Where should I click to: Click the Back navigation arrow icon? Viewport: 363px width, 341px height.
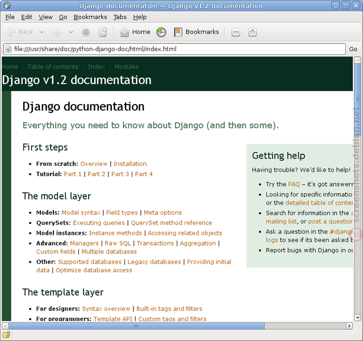pyautogui.click(x=11, y=32)
